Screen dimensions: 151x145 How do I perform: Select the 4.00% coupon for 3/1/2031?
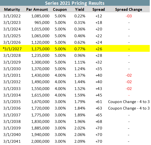(x=60, y=75)
